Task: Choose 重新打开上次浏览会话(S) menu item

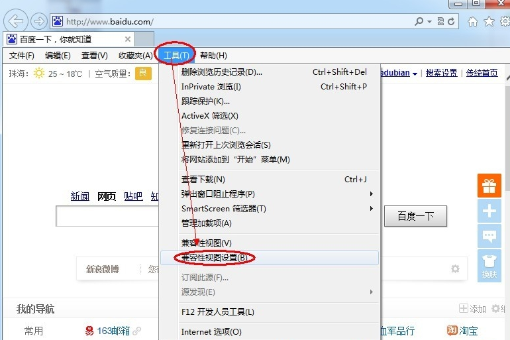Action: (x=270, y=144)
